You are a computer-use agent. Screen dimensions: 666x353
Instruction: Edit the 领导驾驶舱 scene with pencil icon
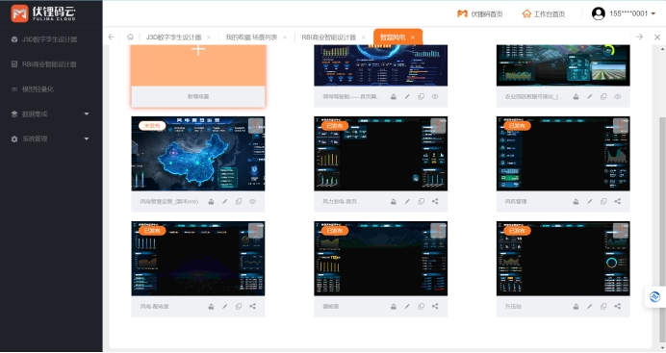coord(407,97)
